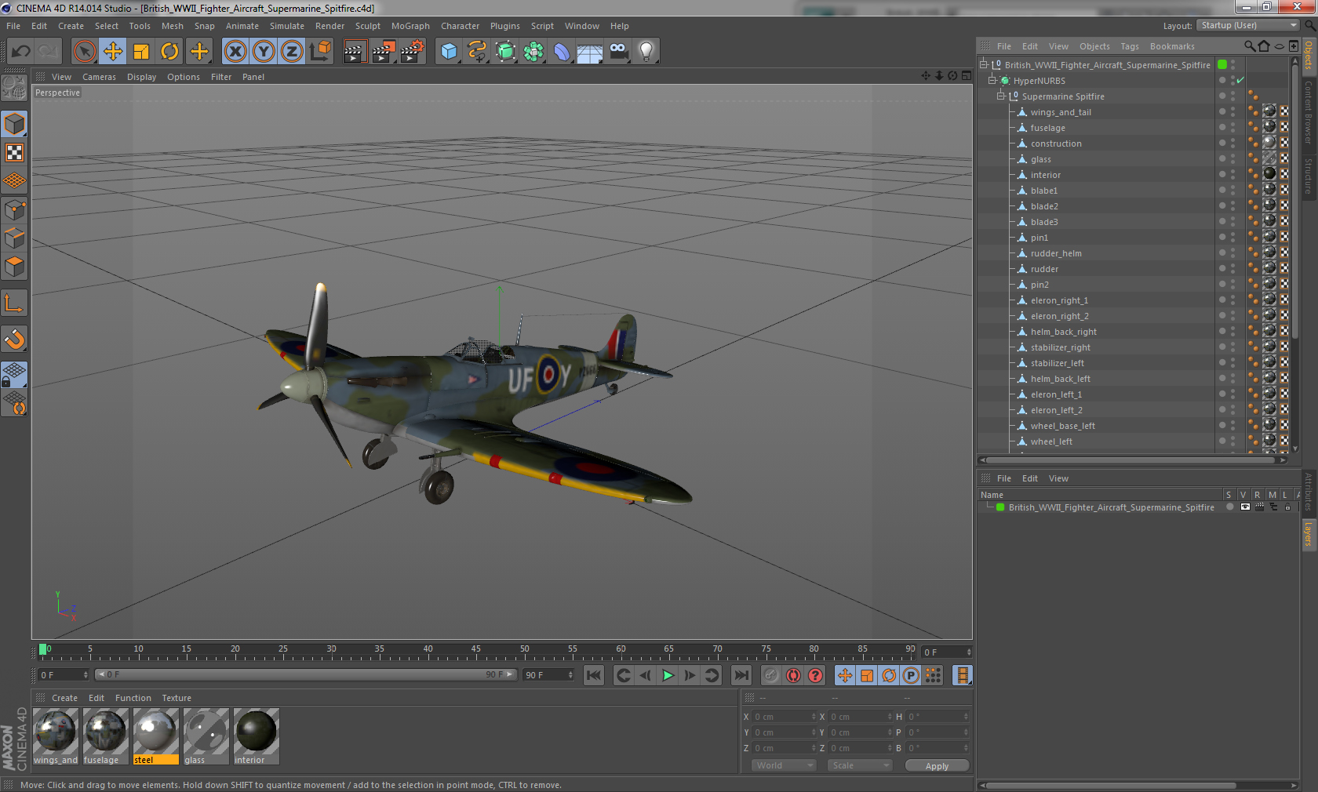Play animation forwards
Image resolution: width=1318 pixels, height=792 pixels.
pyautogui.click(x=668, y=675)
